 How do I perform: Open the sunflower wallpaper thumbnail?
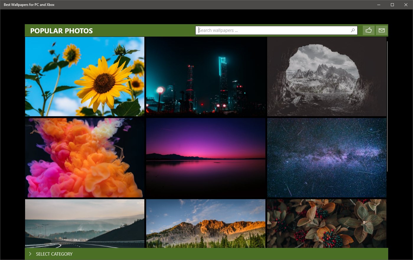coord(85,76)
